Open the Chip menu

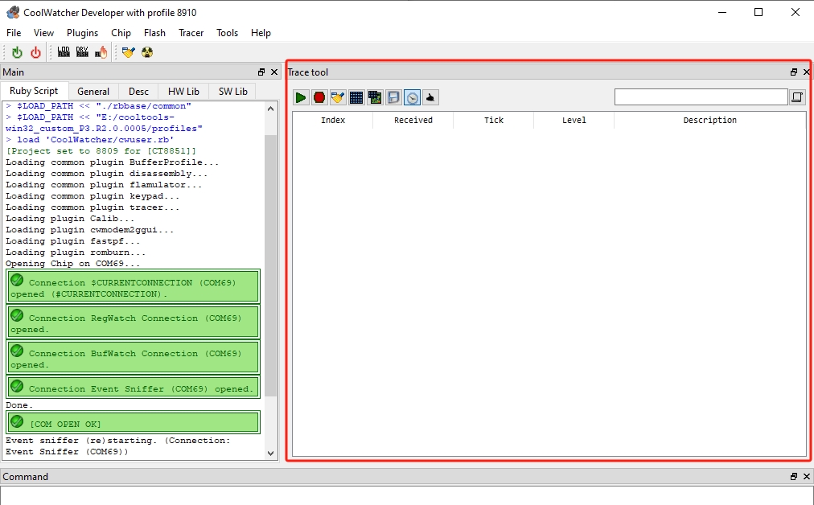[121, 33]
